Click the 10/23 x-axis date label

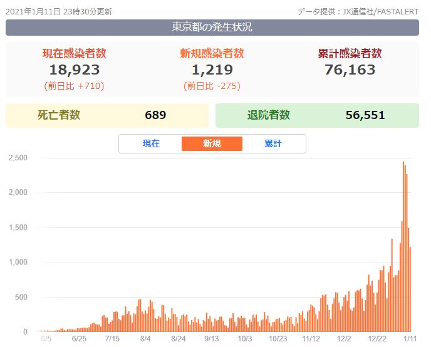tap(278, 338)
